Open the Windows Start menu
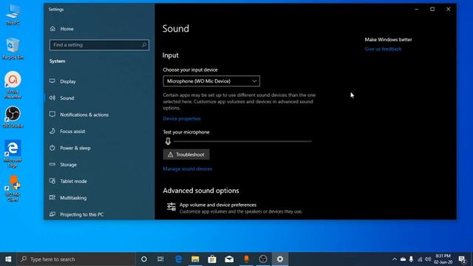 (x=8, y=259)
